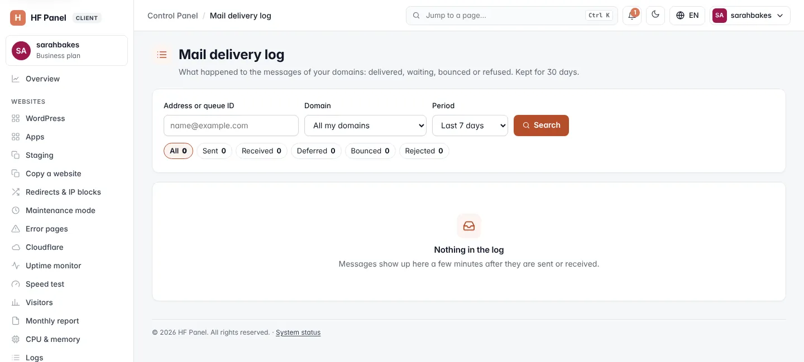Click the Logs list icon in sidebar
Screen dimensions: 804x362
coord(16,358)
